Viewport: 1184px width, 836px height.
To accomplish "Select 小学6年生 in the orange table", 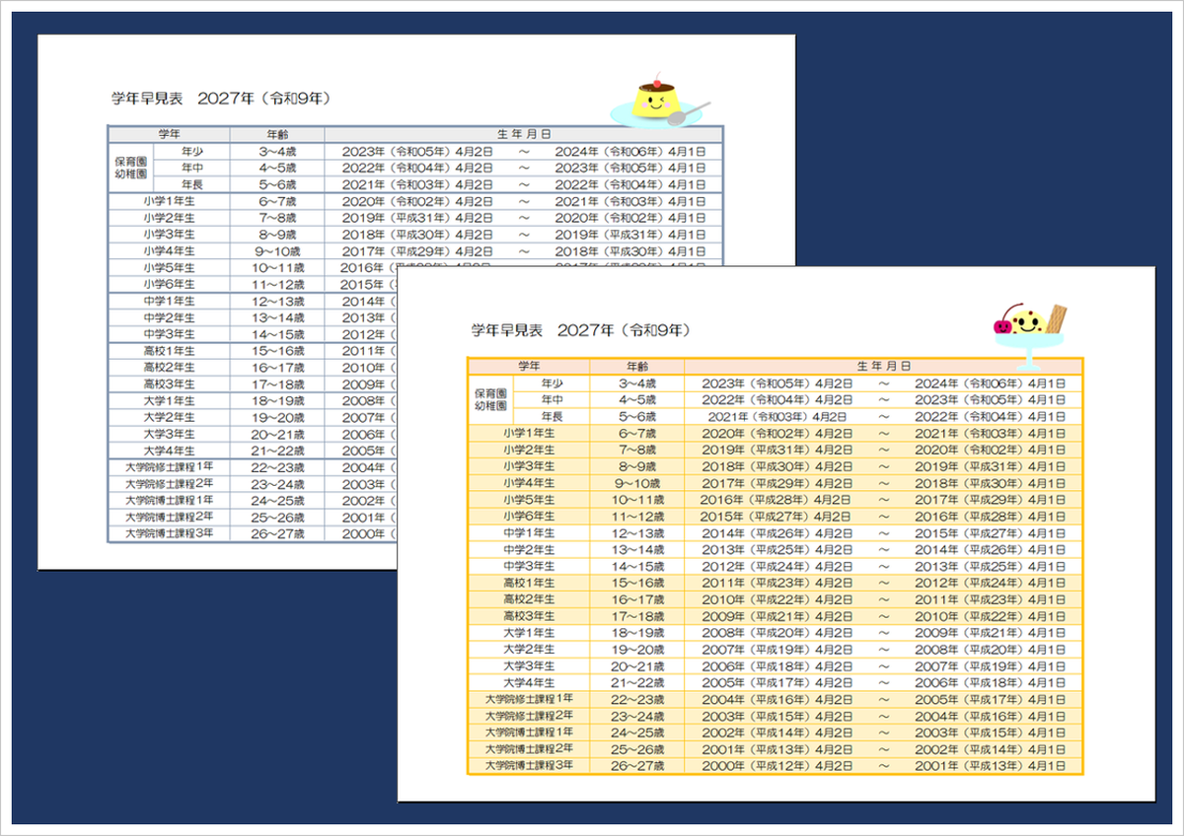I will tap(529, 517).
